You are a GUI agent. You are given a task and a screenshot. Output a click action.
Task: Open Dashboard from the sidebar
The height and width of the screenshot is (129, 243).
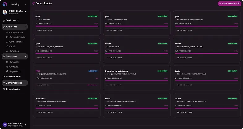tap(12, 21)
